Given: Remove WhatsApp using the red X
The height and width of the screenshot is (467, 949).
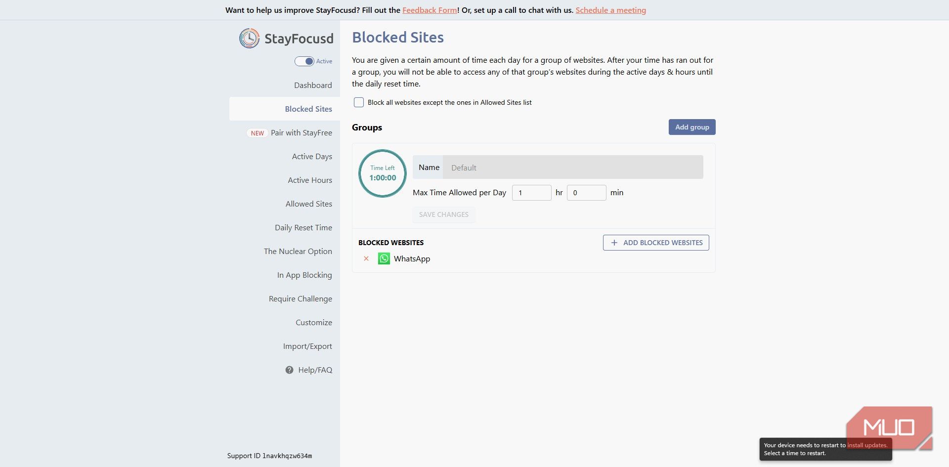Looking at the screenshot, I should click(x=366, y=258).
